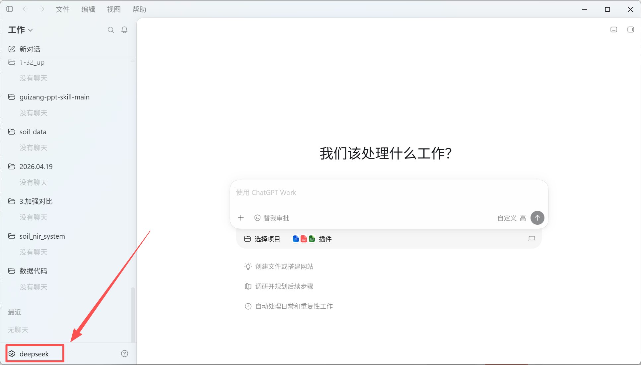The image size is (641, 365).
Task: Click the sidebar vertical scrollbar
Action: [x=133, y=314]
